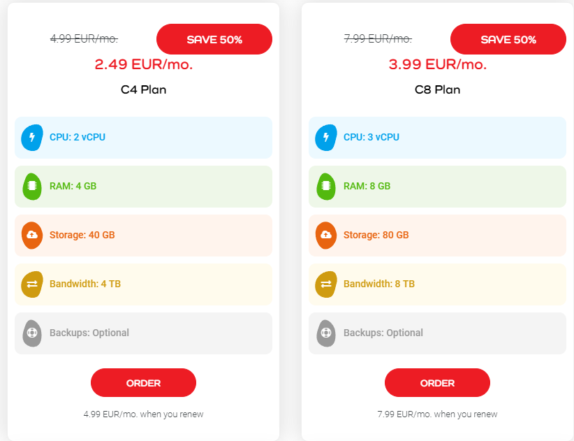Click the RAM chip icon in C4 Plan

32,187
